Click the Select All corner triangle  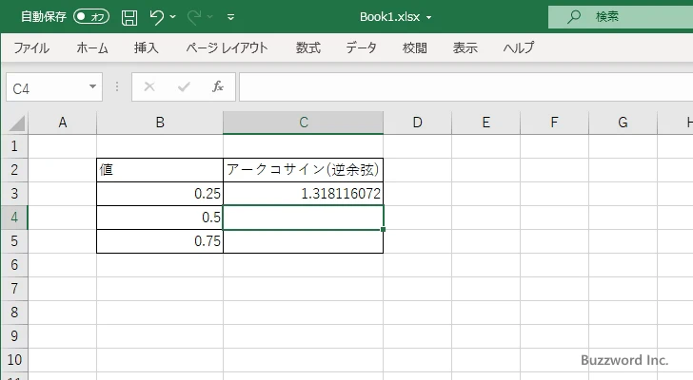pyautogui.click(x=17, y=123)
